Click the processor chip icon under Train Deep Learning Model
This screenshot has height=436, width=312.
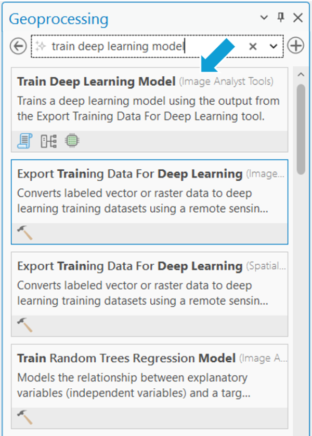(x=71, y=141)
